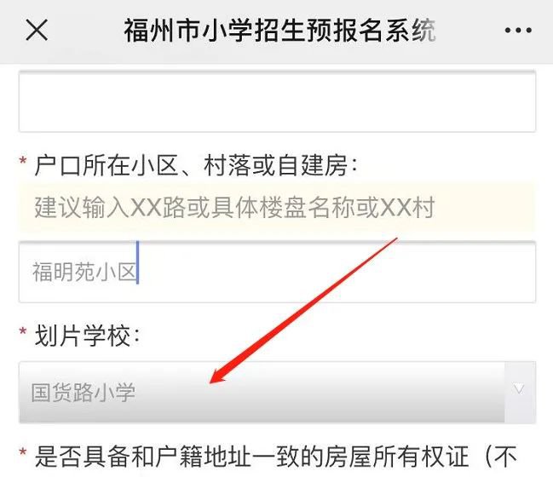Click the red asterisk beside 划片学校
The image size is (553, 477).
23,331
